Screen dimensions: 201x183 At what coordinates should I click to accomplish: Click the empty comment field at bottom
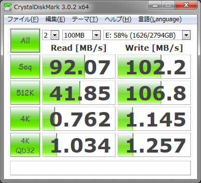pyautogui.click(x=100, y=168)
